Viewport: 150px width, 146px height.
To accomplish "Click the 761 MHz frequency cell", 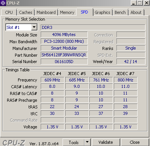I will (101, 80).
